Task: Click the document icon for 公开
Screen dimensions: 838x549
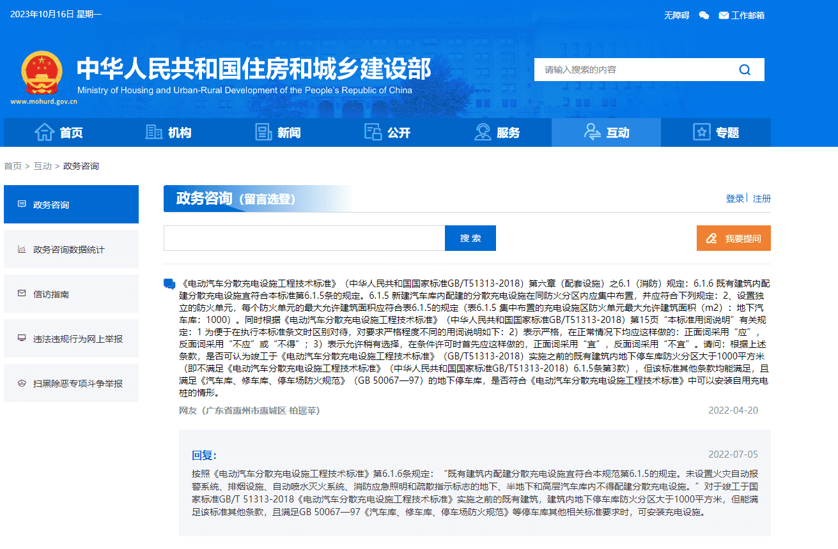Action: point(373,132)
